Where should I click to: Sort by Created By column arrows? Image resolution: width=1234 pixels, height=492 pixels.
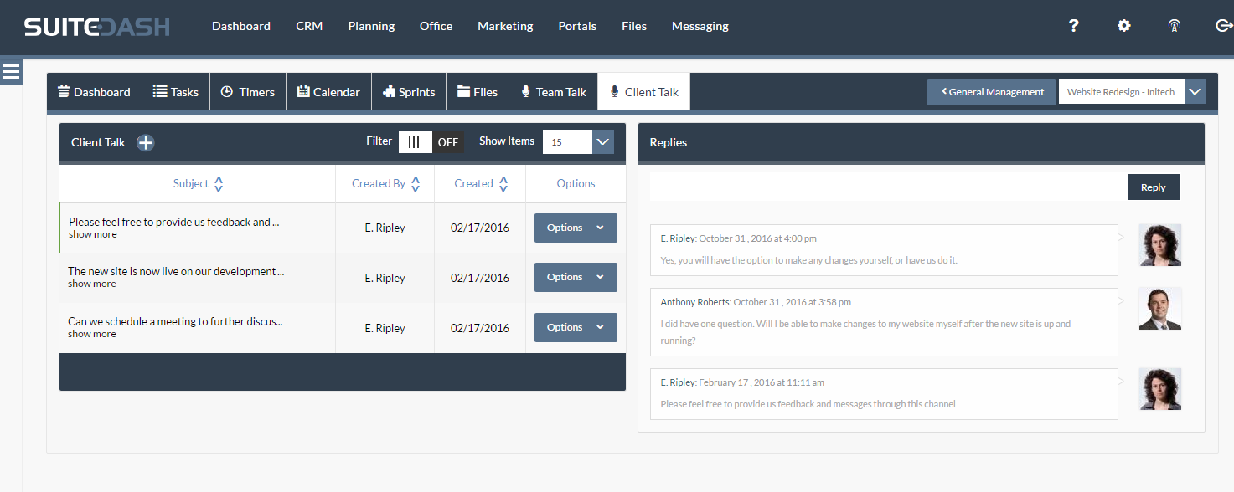coord(416,184)
